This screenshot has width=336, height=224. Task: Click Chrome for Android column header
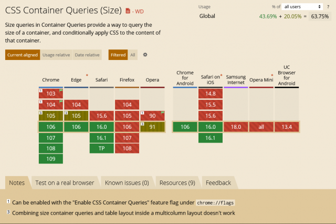pyautogui.click(x=185, y=78)
